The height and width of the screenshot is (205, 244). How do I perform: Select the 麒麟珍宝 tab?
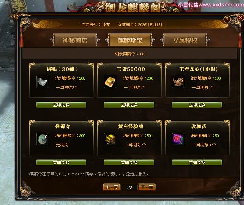pos(130,40)
